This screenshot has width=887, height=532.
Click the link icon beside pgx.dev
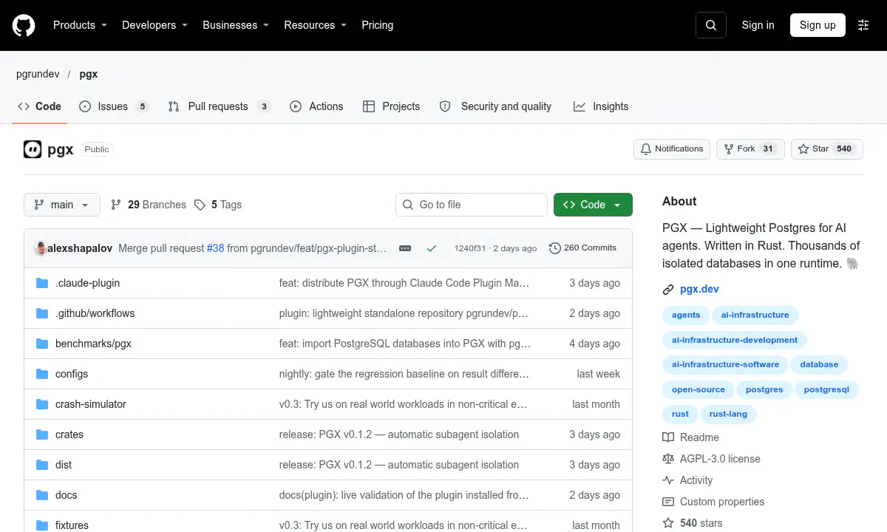[668, 290]
